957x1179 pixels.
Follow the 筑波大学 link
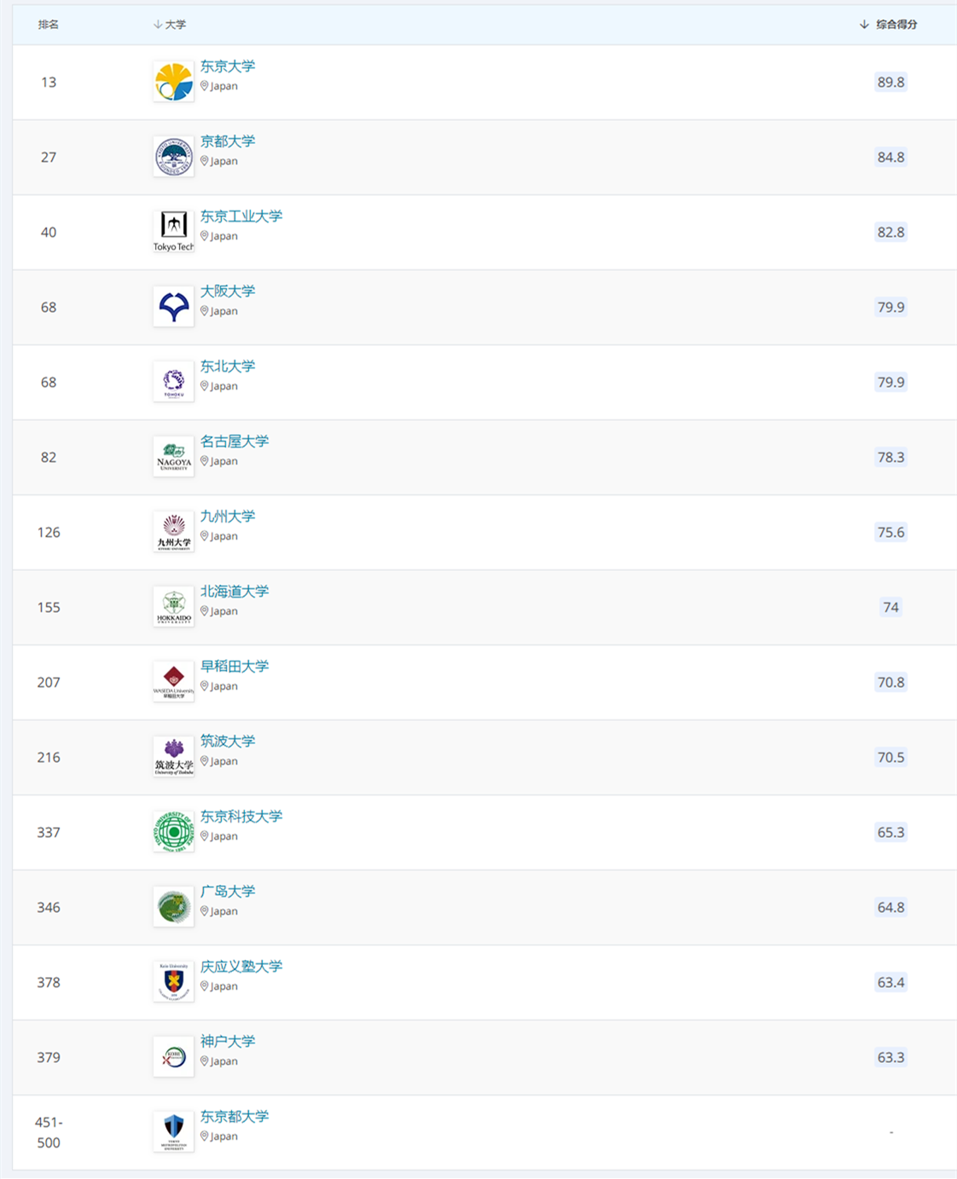(228, 742)
